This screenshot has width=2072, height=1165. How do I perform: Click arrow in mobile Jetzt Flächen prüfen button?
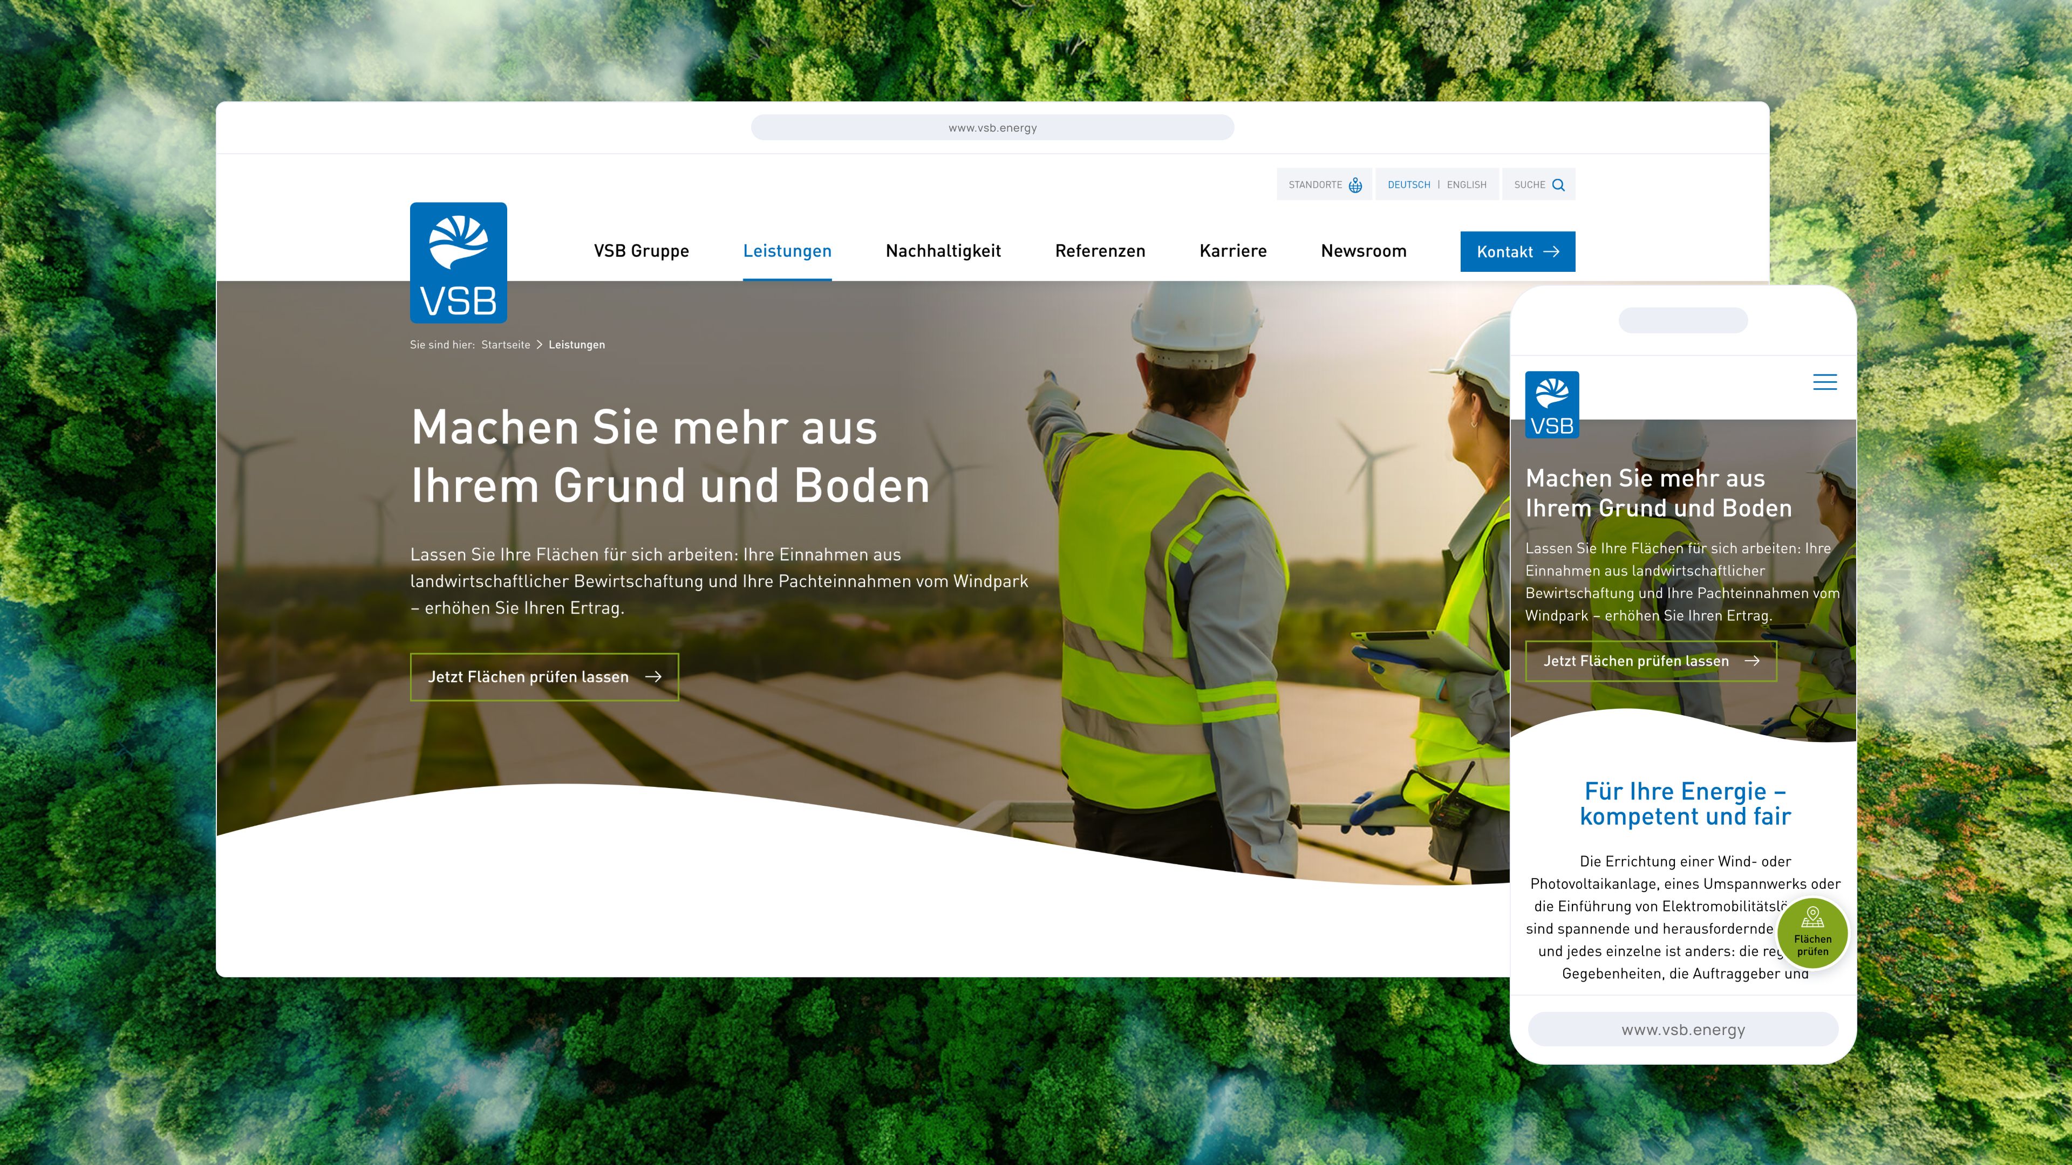[x=1752, y=661]
